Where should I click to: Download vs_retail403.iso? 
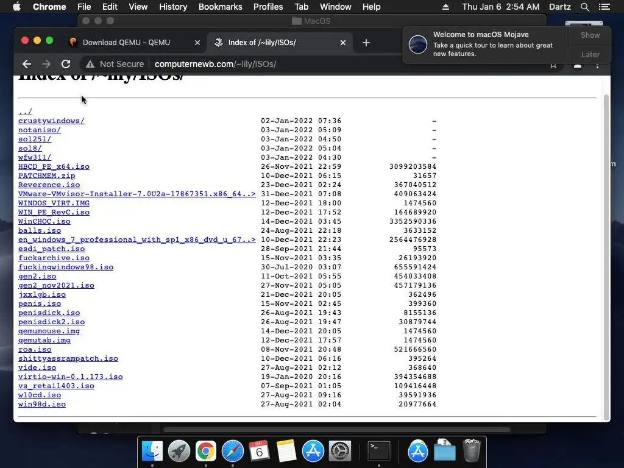pos(56,386)
